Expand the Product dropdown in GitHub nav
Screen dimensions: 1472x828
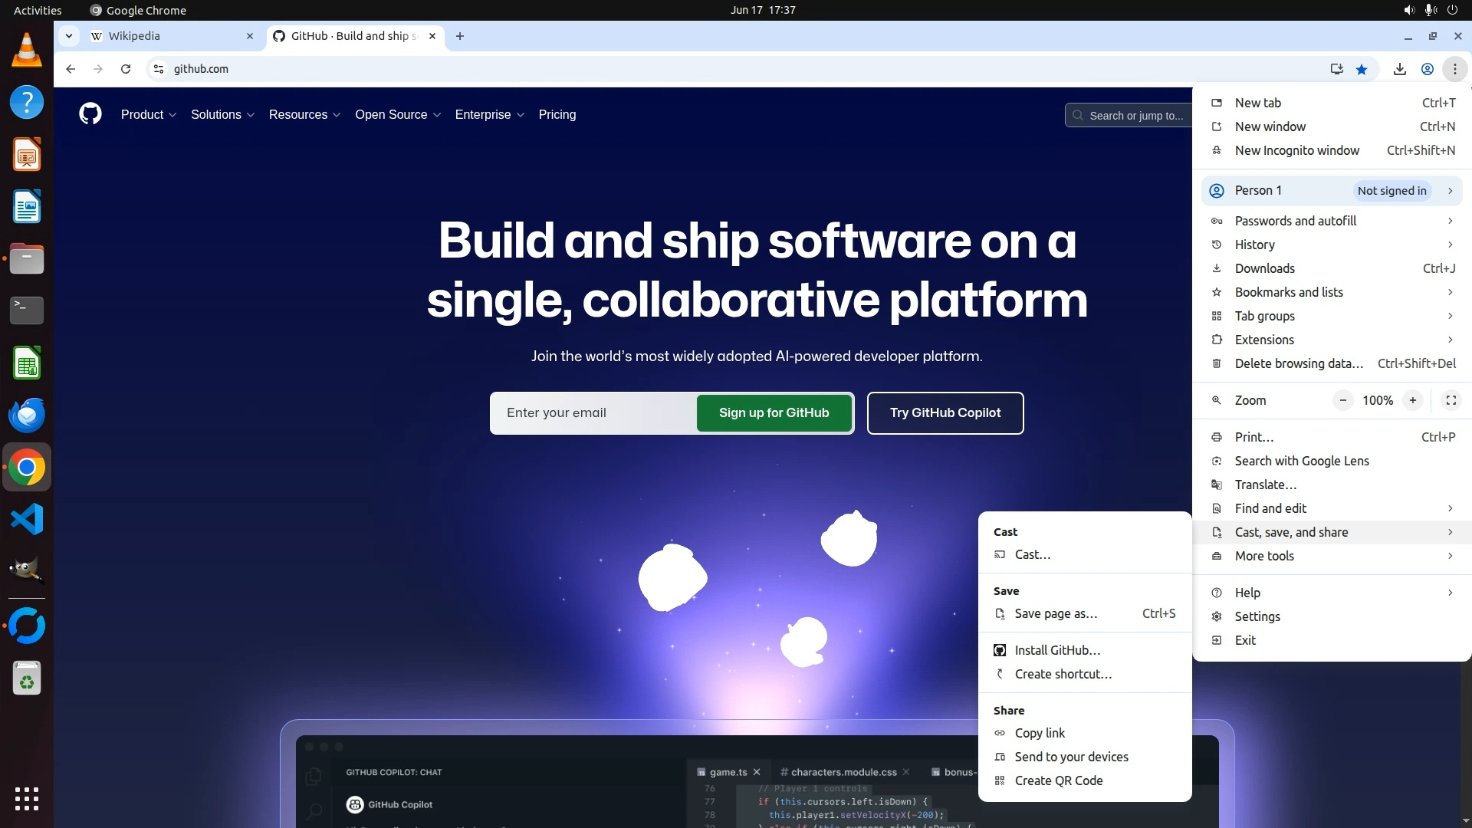click(149, 114)
